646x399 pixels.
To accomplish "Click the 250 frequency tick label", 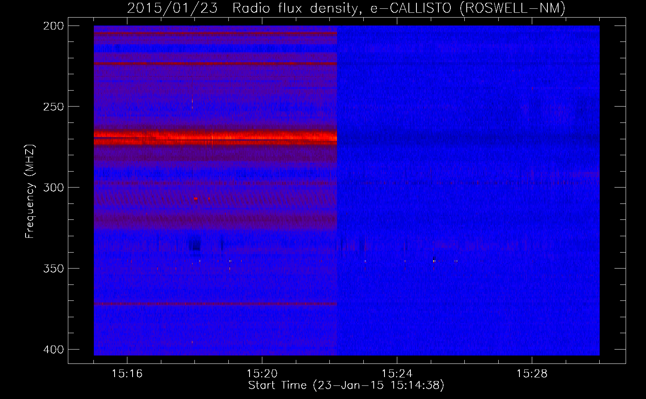I will 54,107.
